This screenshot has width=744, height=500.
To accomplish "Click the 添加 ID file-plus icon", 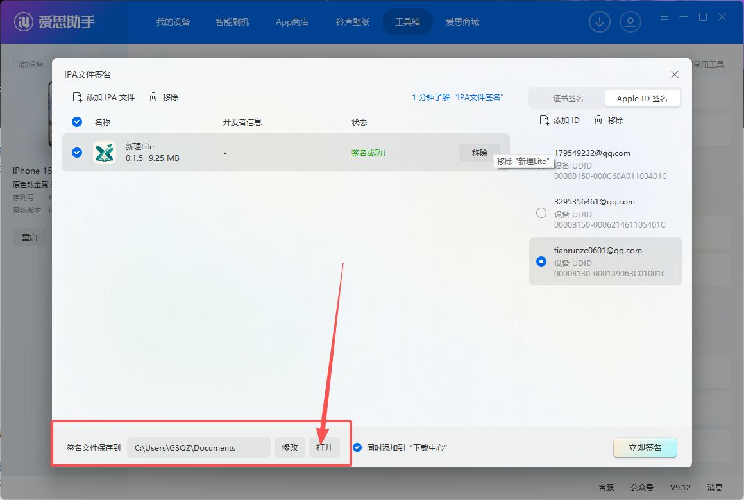I will tap(545, 121).
